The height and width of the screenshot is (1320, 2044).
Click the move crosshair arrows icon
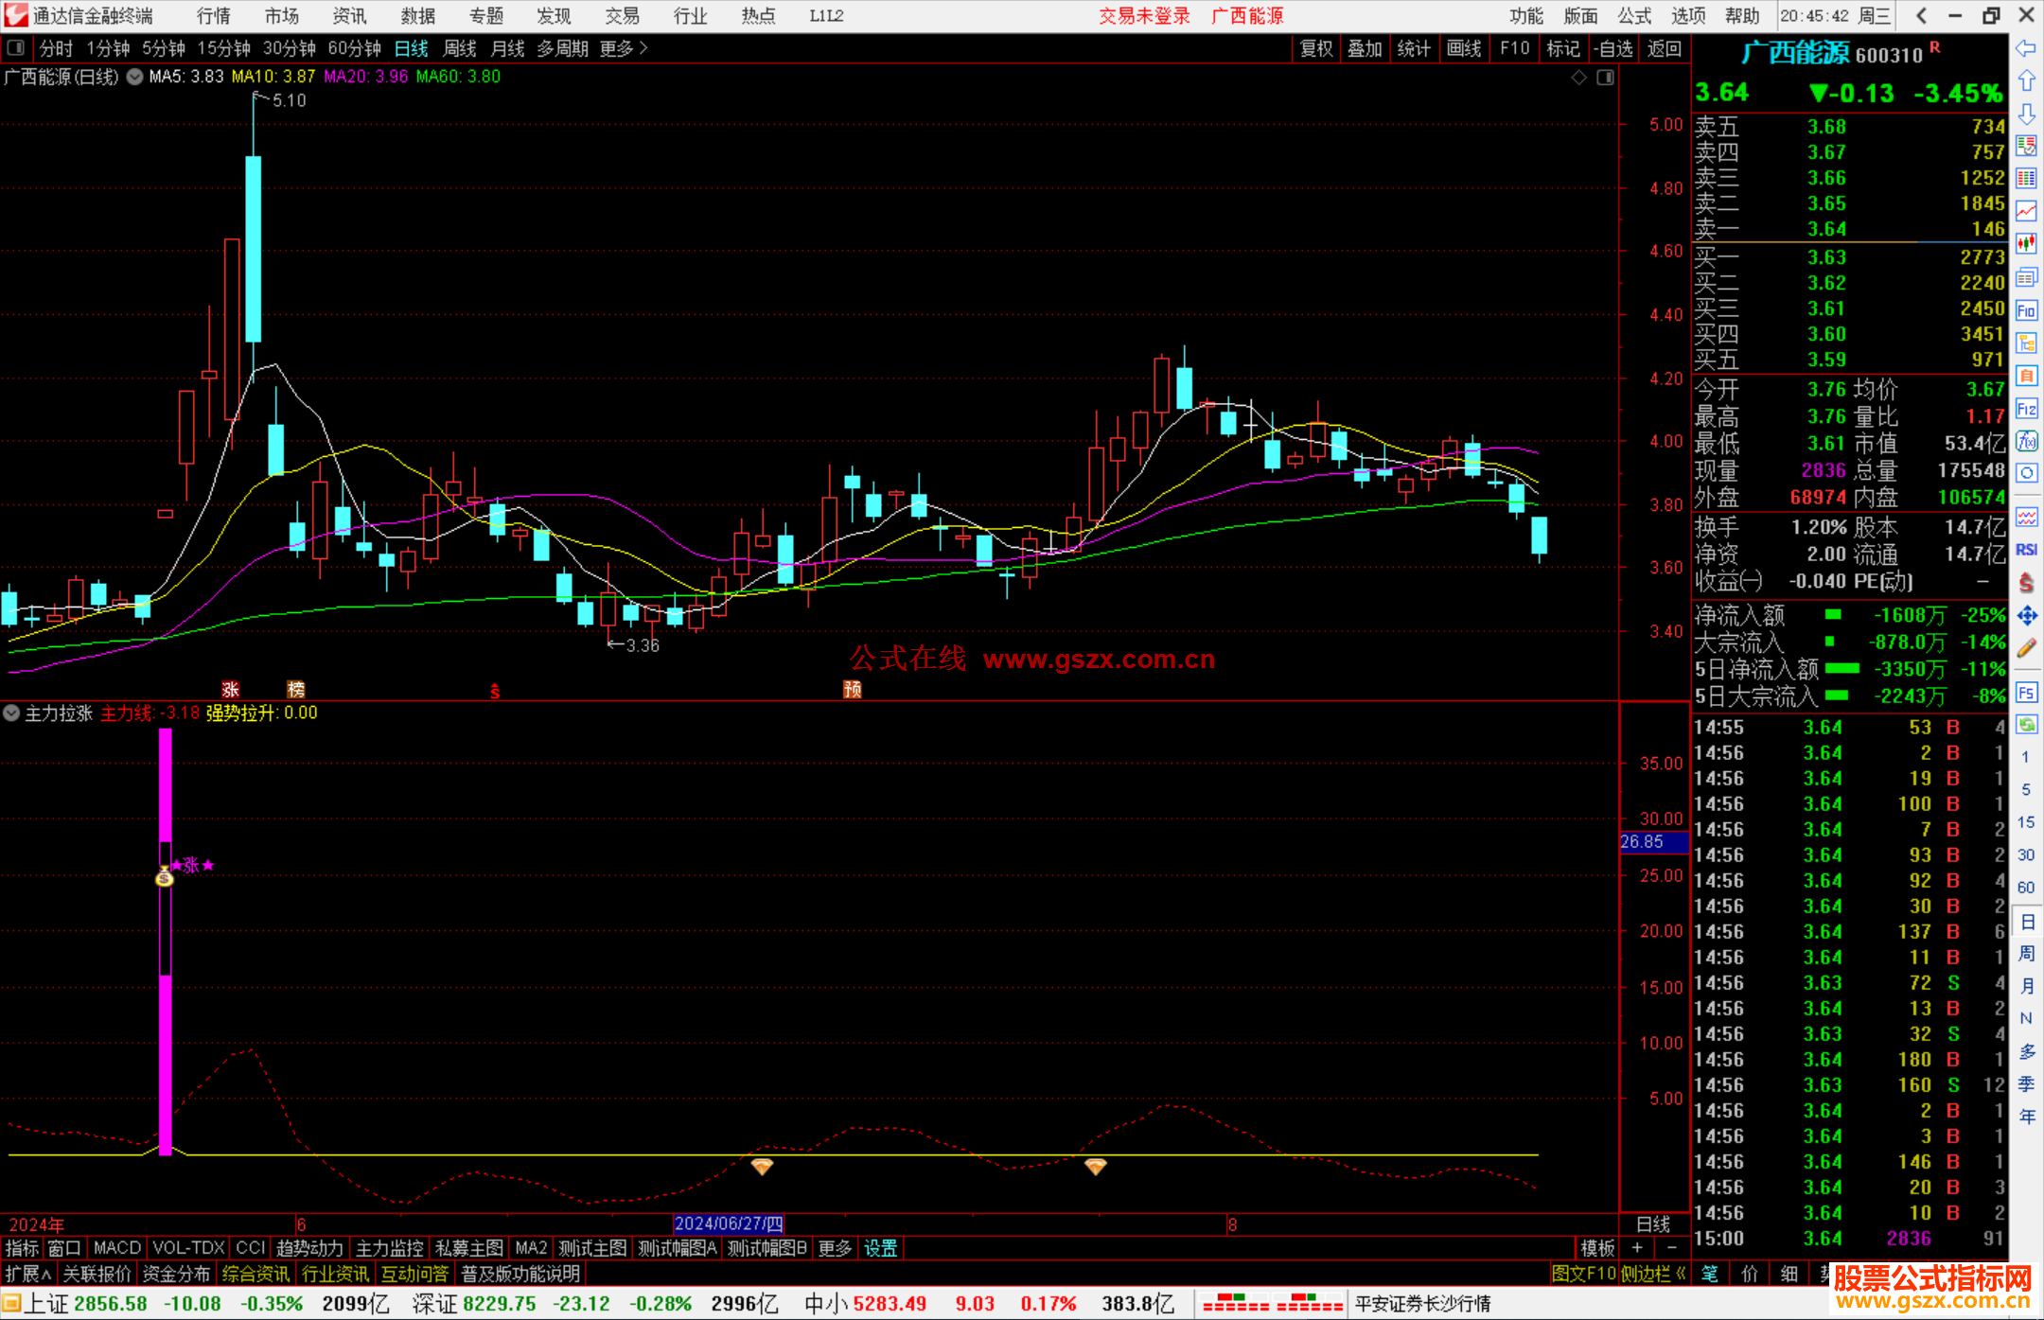(2026, 616)
